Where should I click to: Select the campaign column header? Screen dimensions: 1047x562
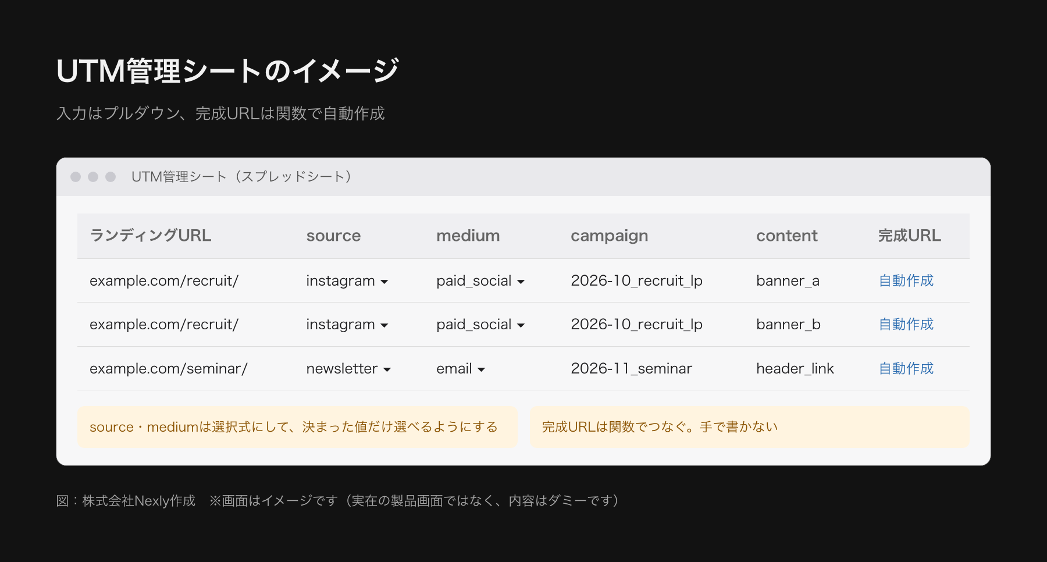point(609,236)
